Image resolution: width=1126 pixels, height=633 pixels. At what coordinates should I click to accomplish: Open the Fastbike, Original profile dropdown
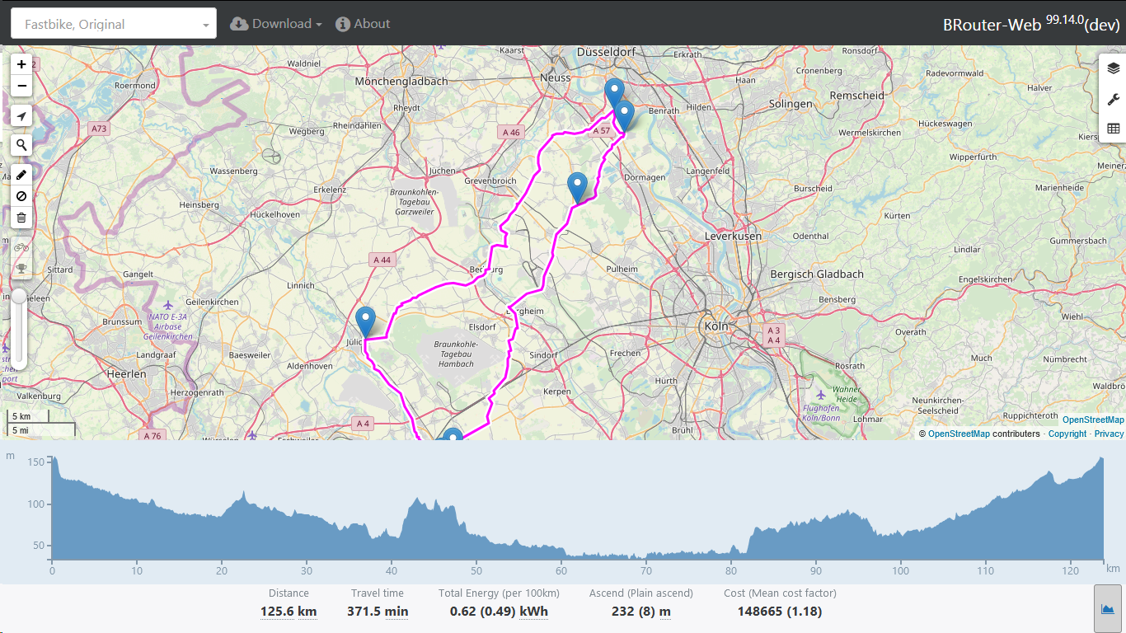[114, 24]
